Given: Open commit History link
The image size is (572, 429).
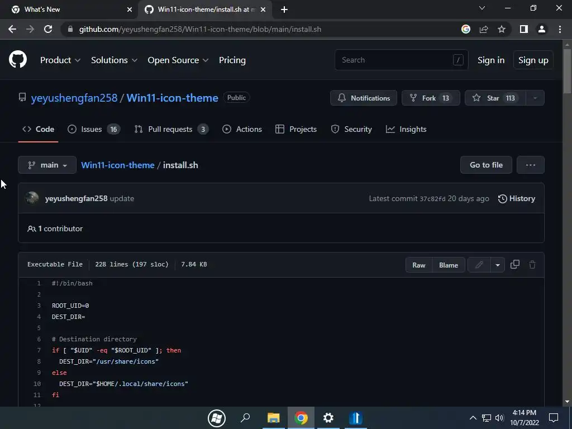Looking at the screenshot, I should pos(517,198).
